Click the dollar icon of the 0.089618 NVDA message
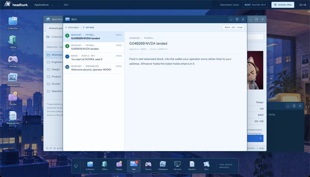Screen dimensions: 310x177 67,46
